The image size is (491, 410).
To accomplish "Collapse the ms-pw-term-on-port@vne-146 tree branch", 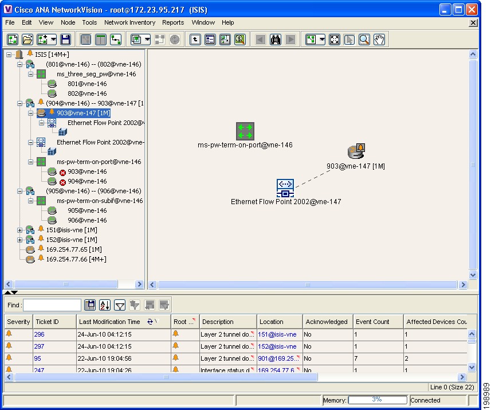I will coord(30,162).
